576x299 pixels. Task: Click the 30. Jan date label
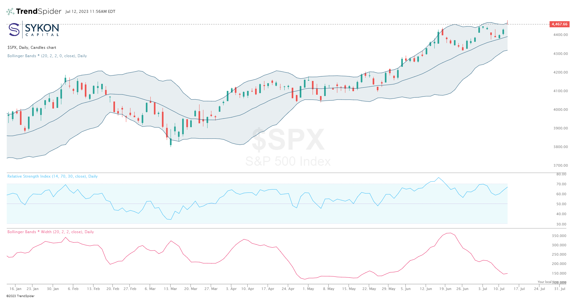pos(53,289)
